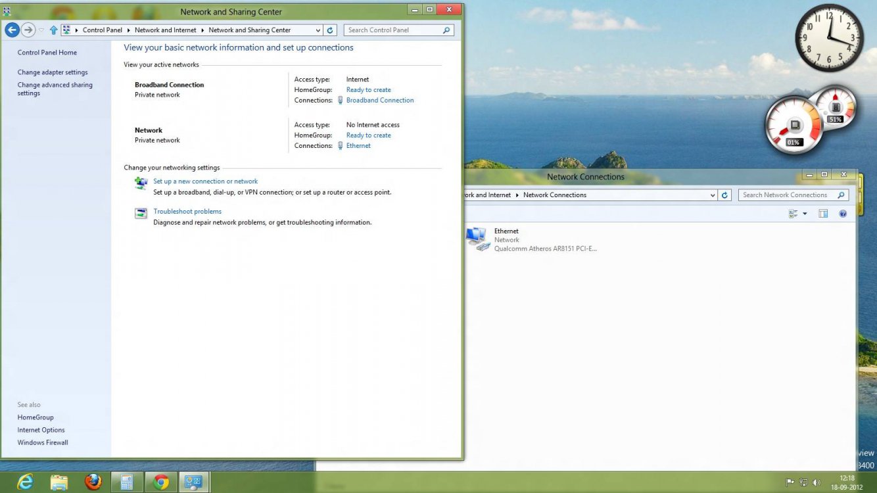Expand breadcrumb arrow after Network and Internet in Sharing Center
This screenshot has width=877, height=493.
click(x=202, y=30)
